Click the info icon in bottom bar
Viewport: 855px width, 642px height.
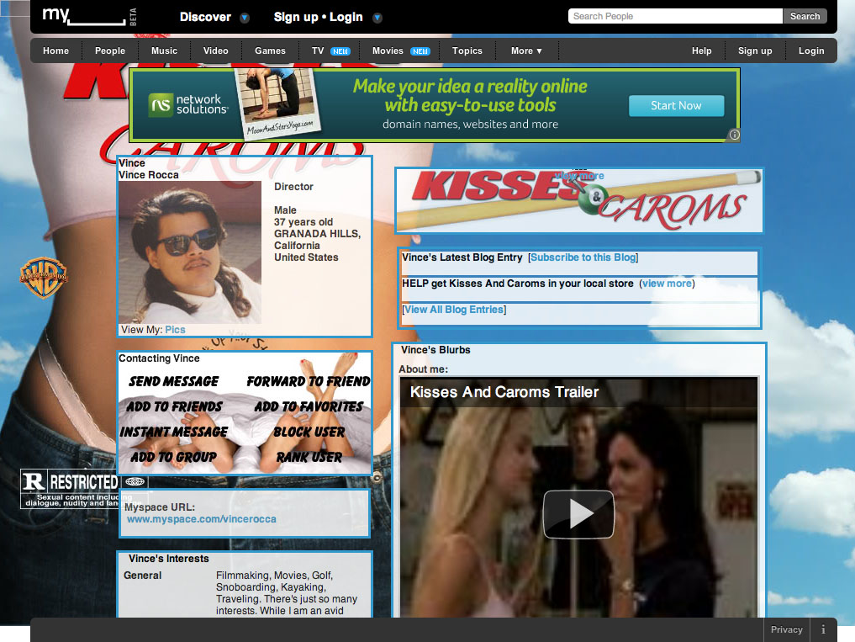(823, 629)
